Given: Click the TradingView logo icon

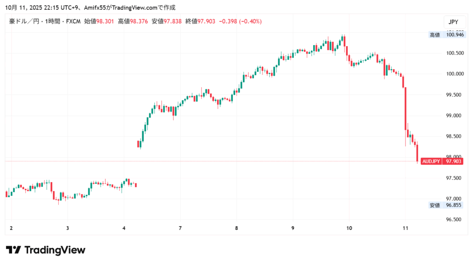Looking at the screenshot, I should click(13, 250).
